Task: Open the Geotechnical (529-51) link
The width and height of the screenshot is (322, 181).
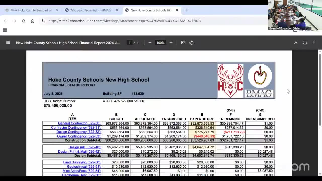Action: click(82, 166)
